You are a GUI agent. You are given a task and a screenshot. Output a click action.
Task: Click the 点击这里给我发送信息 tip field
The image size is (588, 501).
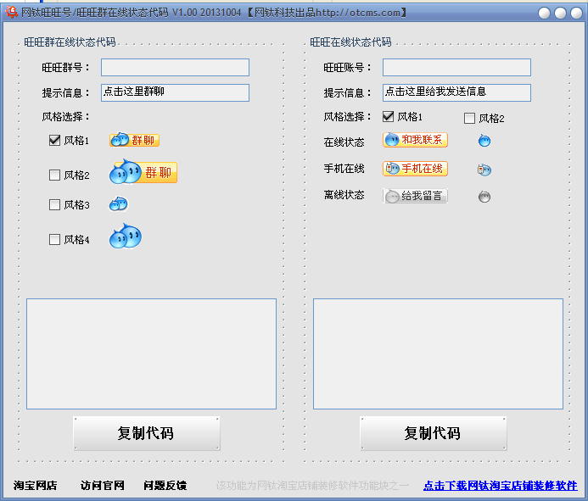click(456, 92)
